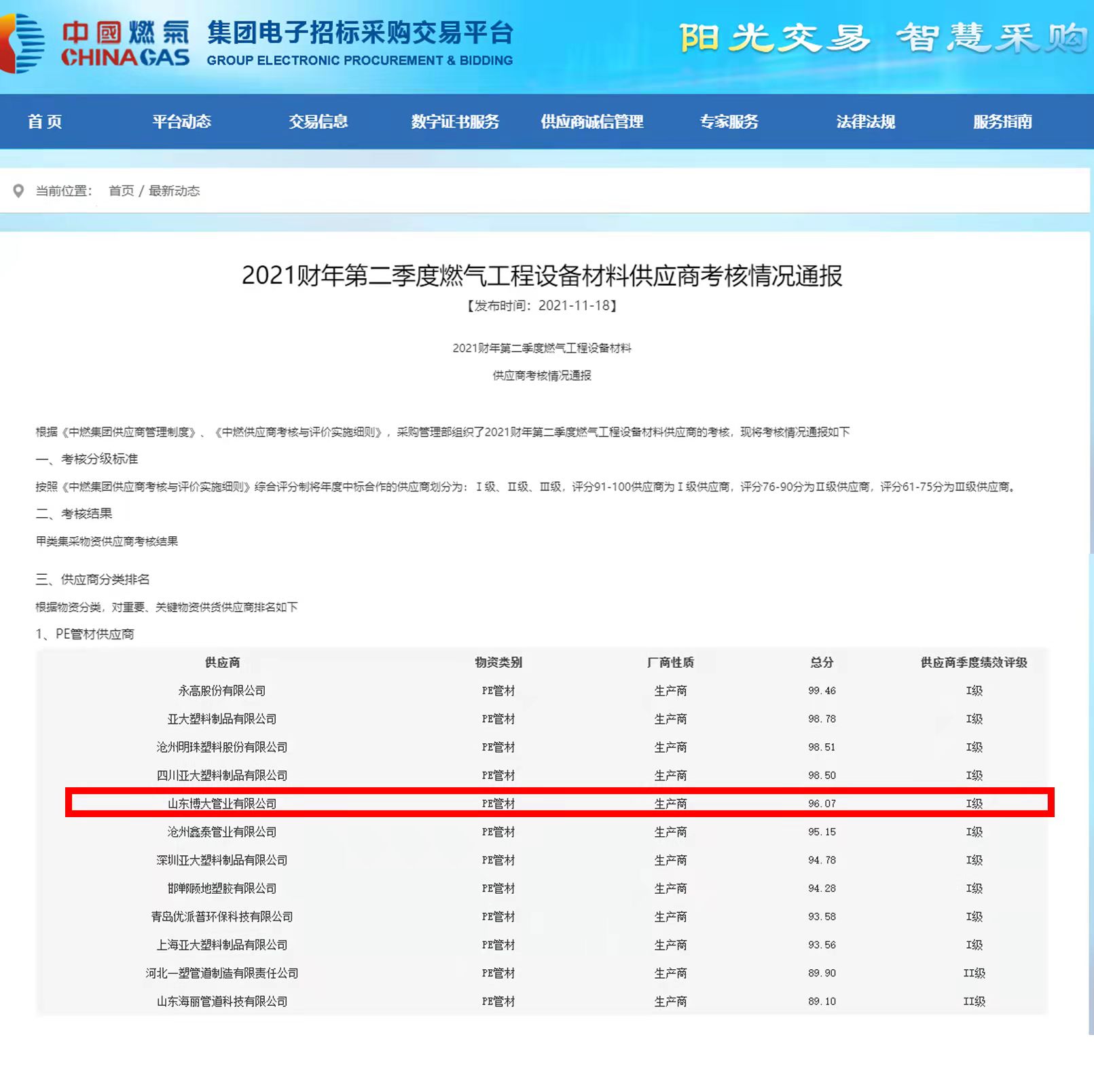Open the 专家服务 menu item
The image size is (1094, 1073).
click(x=729, y=122)
